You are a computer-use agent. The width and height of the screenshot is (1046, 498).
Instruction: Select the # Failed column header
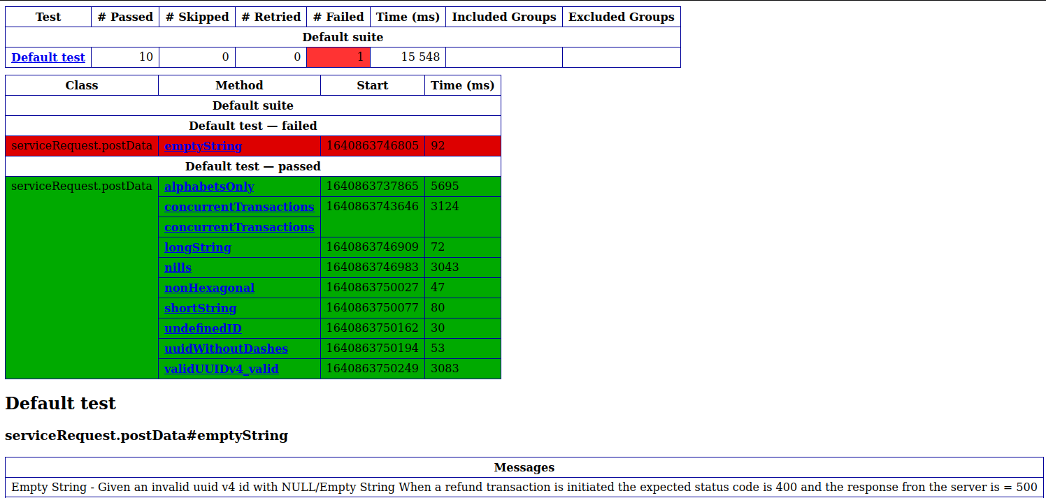[338, 16]
